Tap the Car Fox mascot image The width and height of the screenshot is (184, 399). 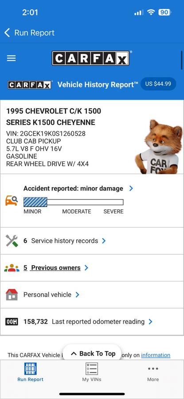tap(159, 147)
